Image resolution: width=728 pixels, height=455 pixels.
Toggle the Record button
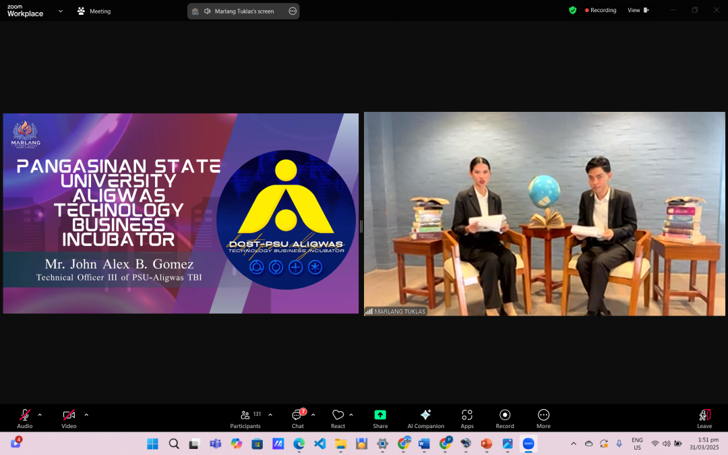(x=504, y=418)
